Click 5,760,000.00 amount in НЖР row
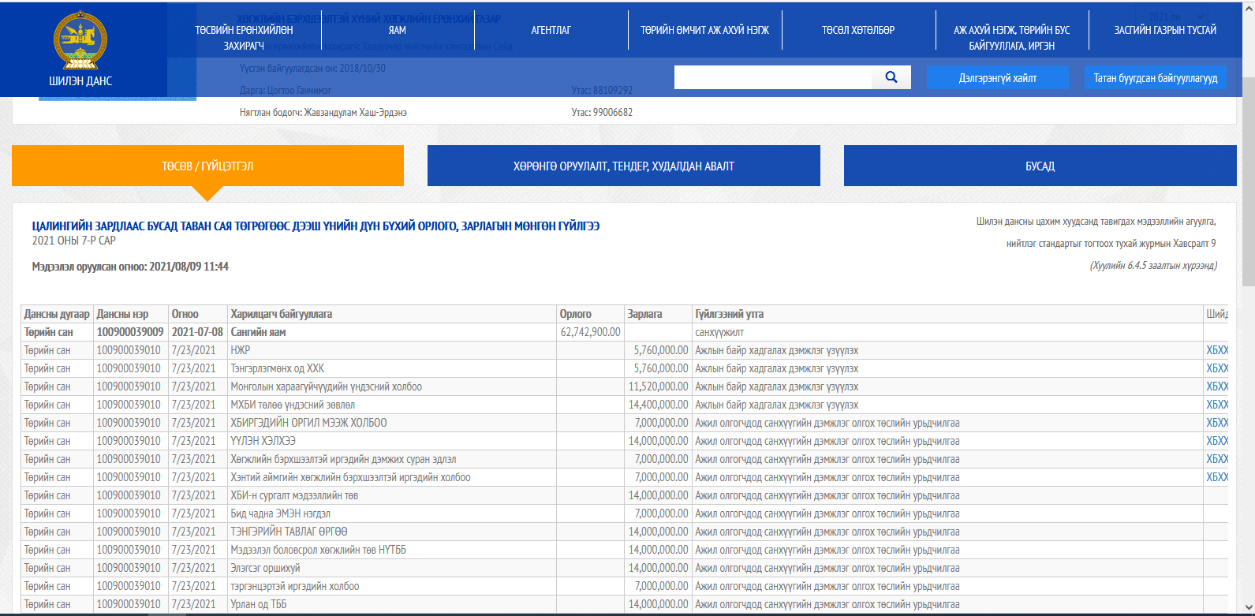 pos(661,350)
